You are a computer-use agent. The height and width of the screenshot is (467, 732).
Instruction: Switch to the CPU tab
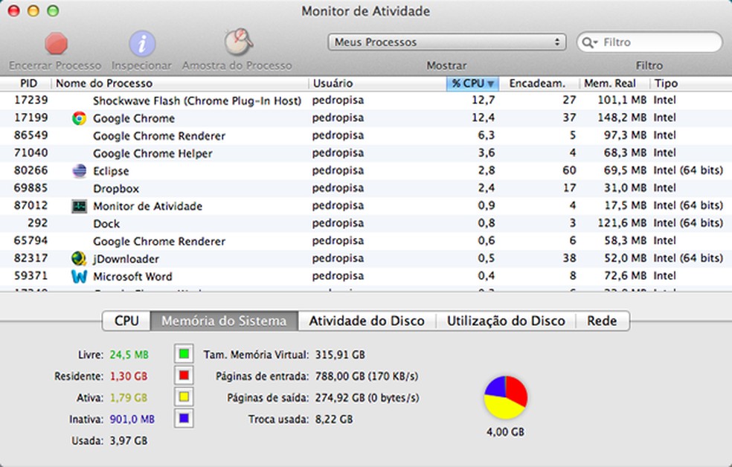pyautogui.click(x=126, y=321)
